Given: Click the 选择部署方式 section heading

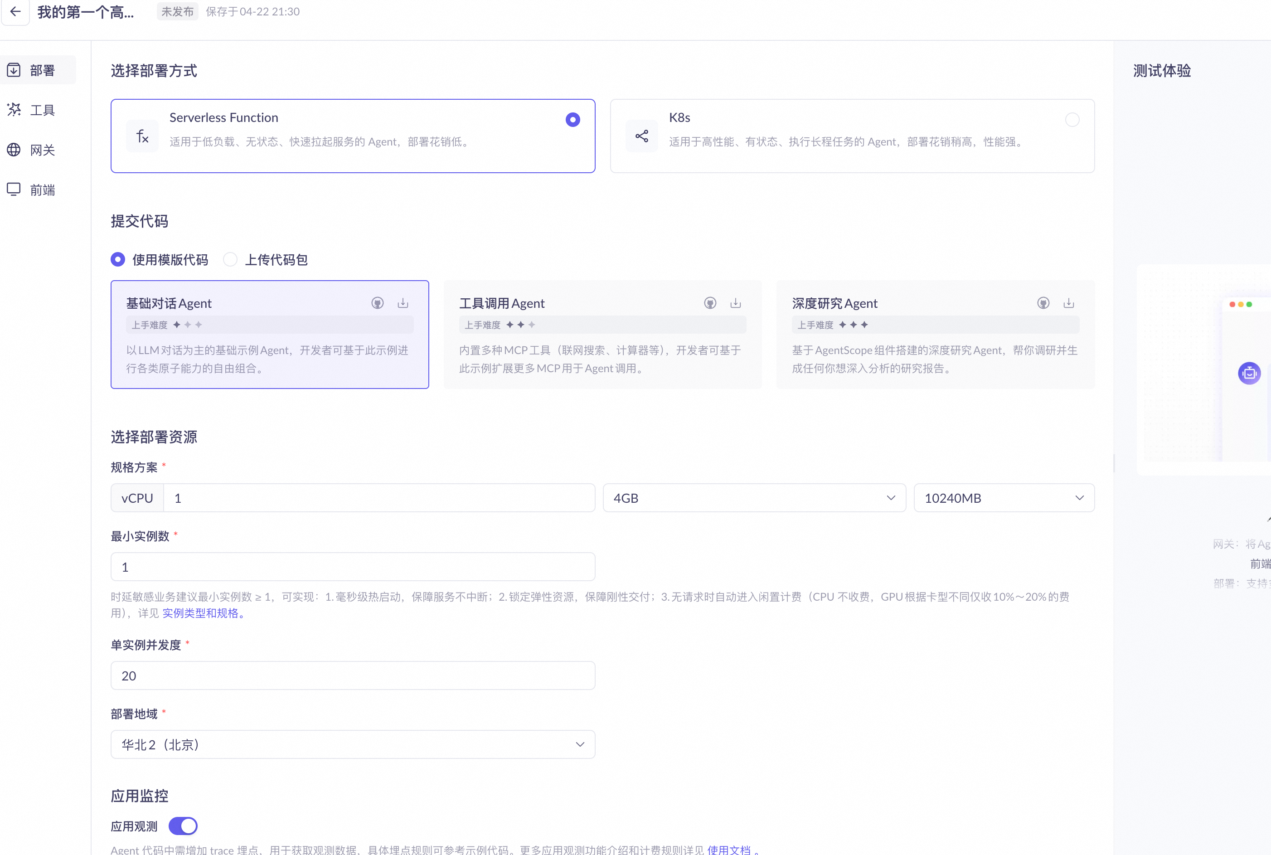Looking at the screenshot, I should click(154, 70).
